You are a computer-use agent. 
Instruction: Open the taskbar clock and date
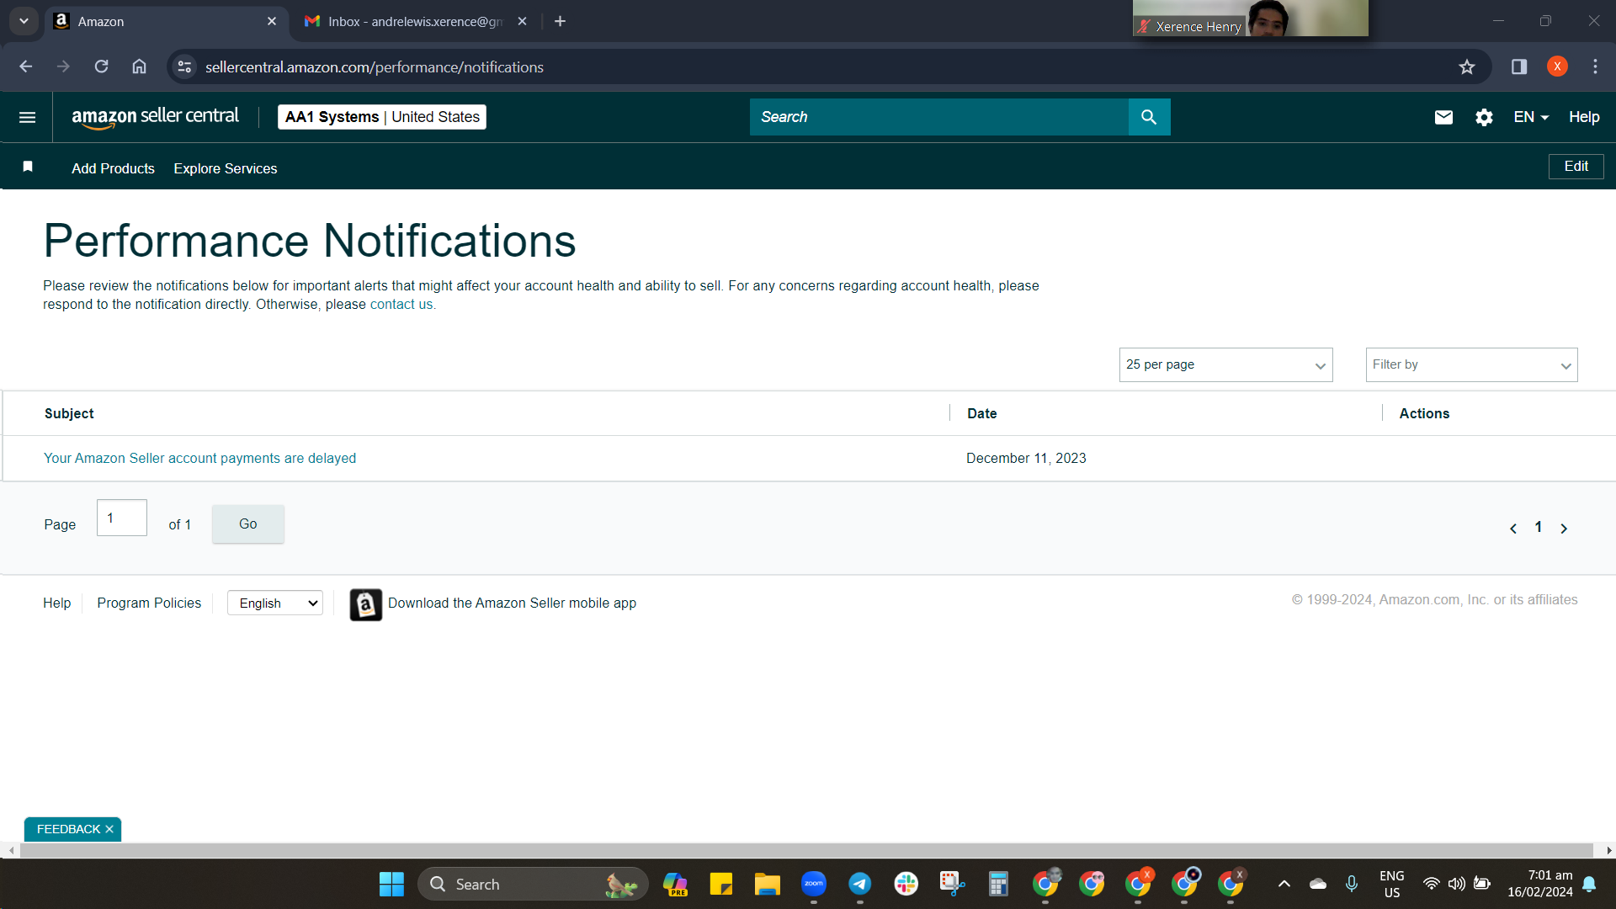(1540, 884)
